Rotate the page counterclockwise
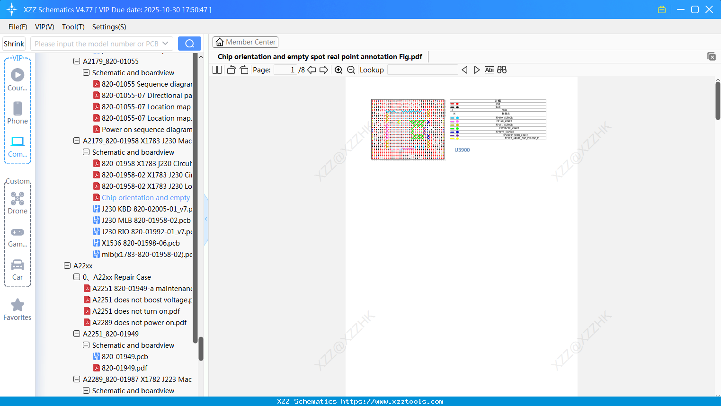This screenshot has height=406, width=721. (x=231, y=70)
